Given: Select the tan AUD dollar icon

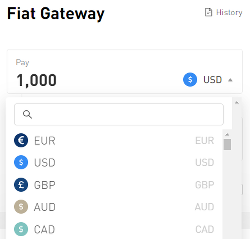Looking at the screenshot, I should tap(21, 207).
